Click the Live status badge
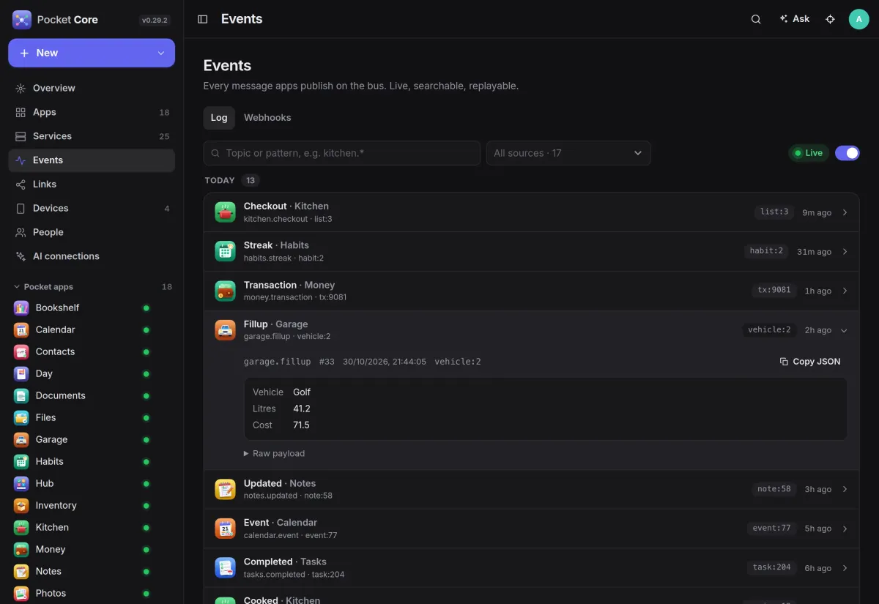 pos(809,153)
